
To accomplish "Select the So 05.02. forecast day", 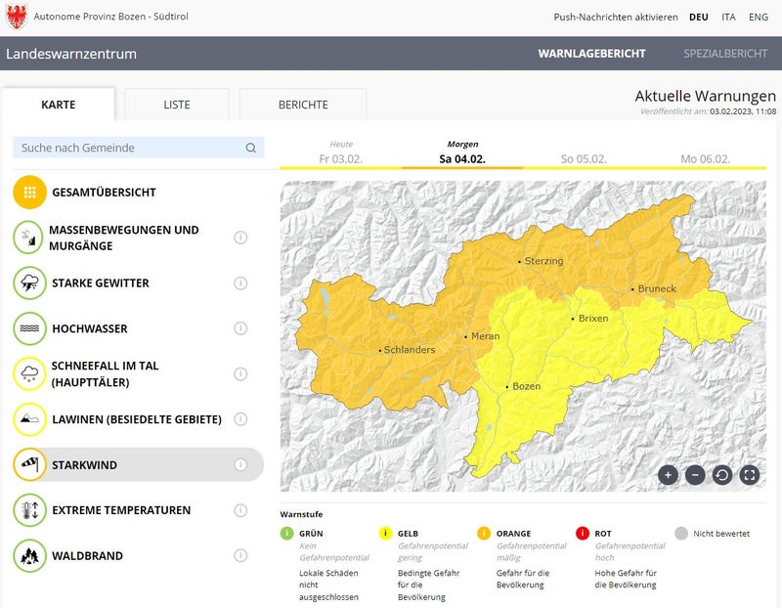I will 584,158.
